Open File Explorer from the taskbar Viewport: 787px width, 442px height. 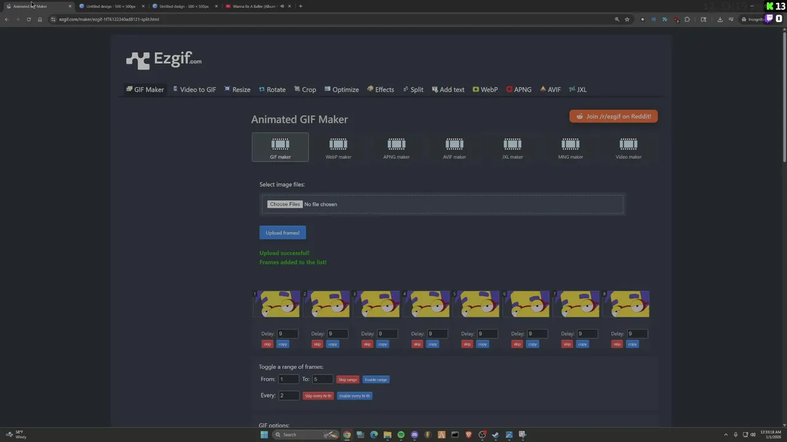(x=387, y=435)
